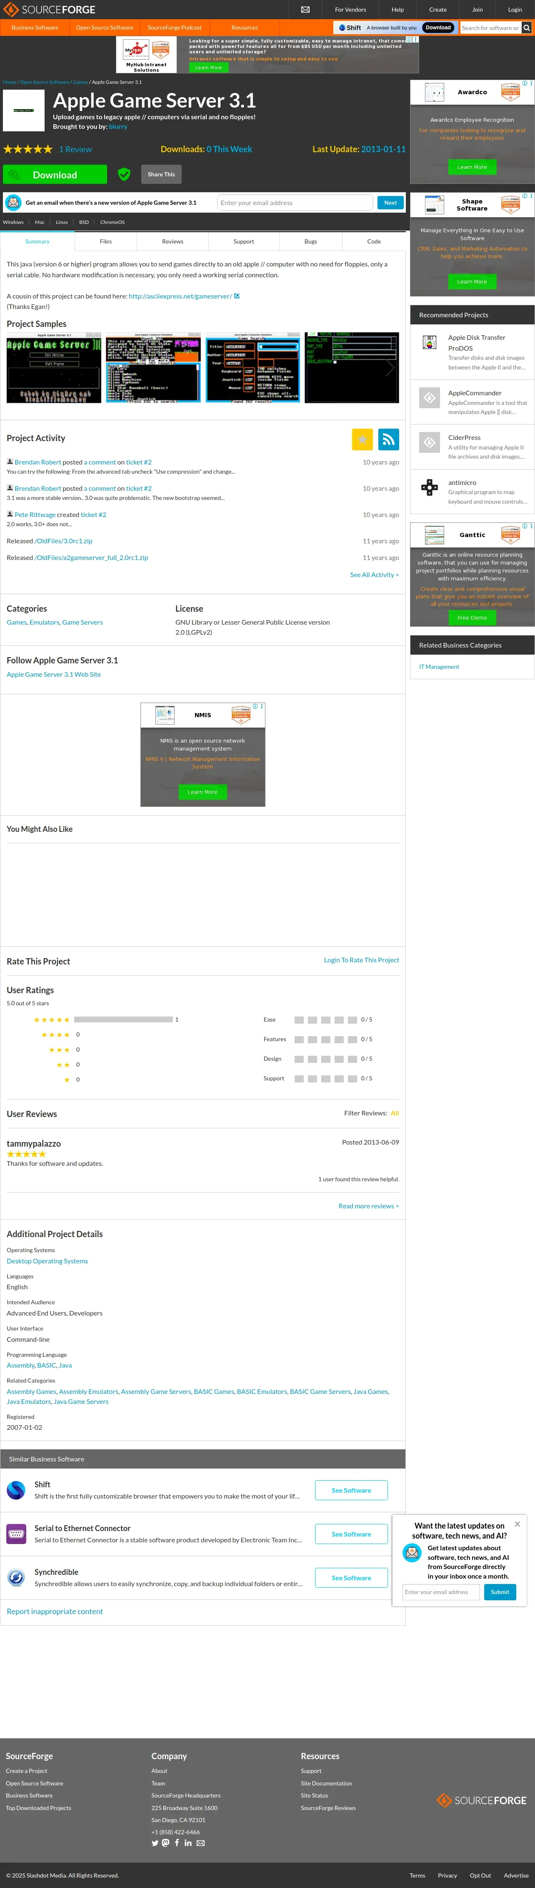Open the Support tab
This screenshot has height=1888, width=535.
click(244, 241)
